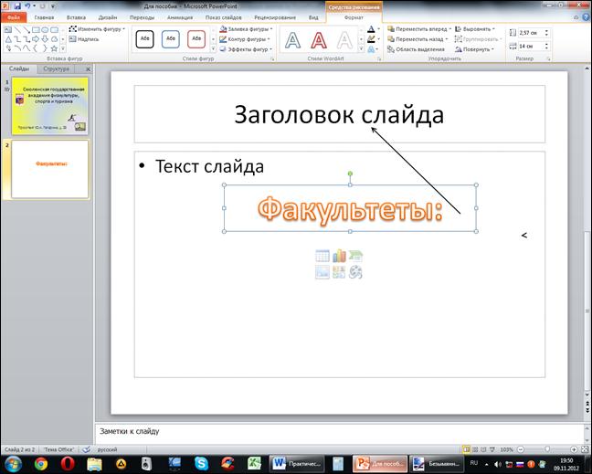Image resolution: width=592 pixels, height=474 pixels.
Task: Pick the red WordArt style preset
Action: pos(319,39)
